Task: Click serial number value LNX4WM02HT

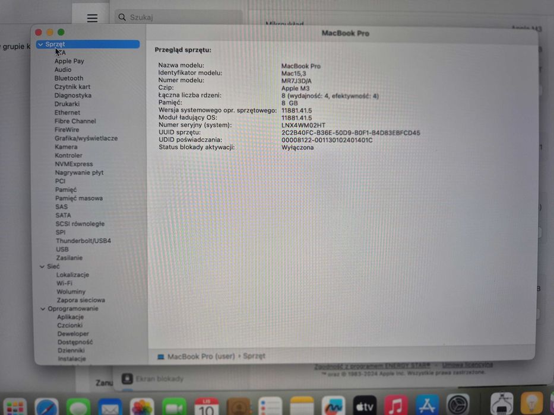Action: (x=303, y=125)
